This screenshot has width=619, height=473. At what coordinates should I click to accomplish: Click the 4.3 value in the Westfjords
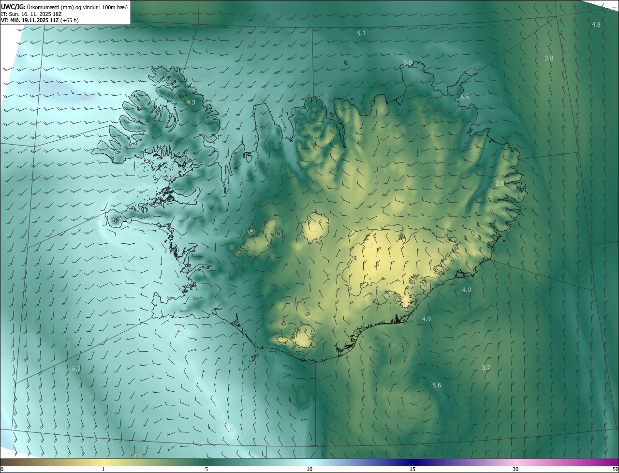tap(191, 103)
